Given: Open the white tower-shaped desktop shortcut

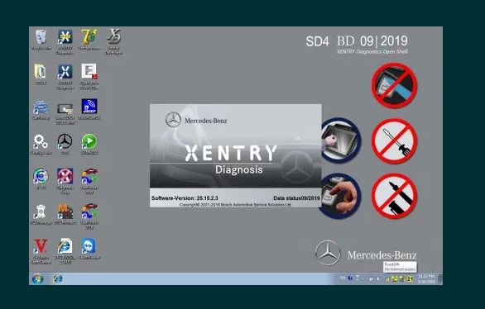Looking at the screenshot, I should point(41,214).
